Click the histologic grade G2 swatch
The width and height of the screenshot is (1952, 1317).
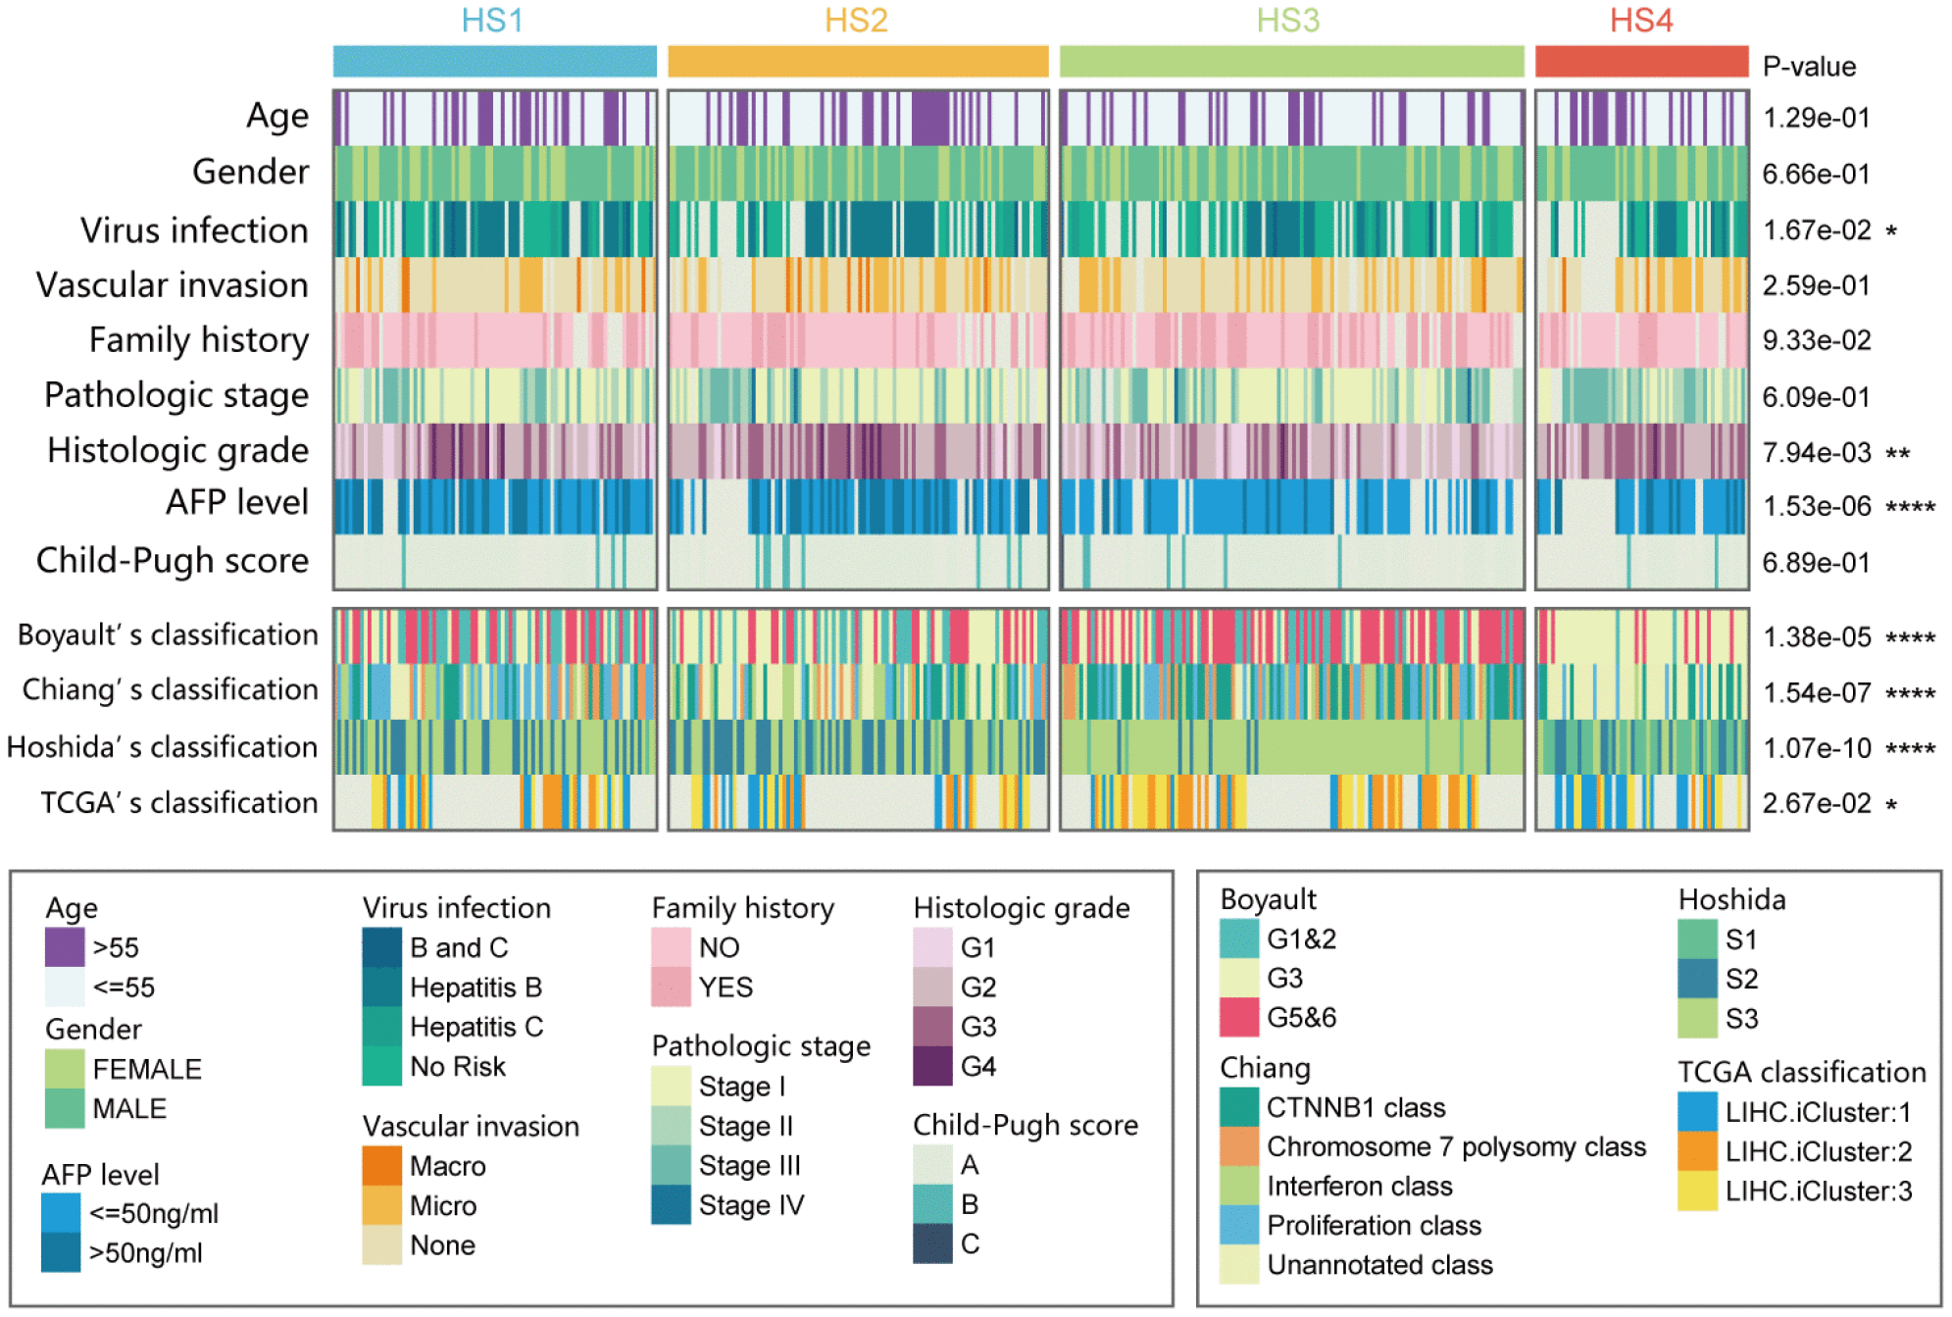933,987
